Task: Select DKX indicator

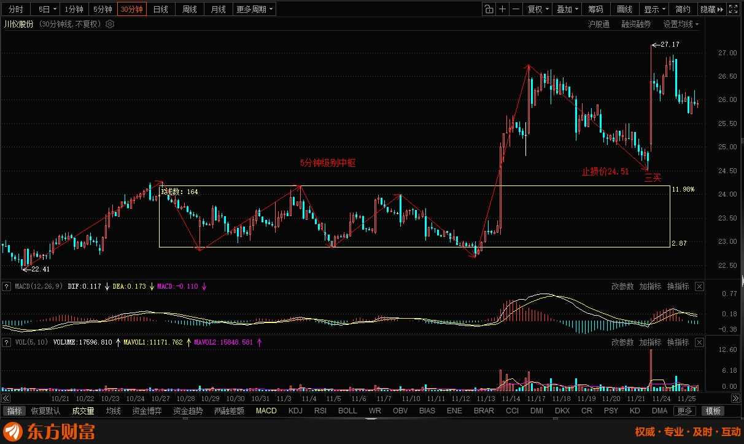Action: tap(562, 411)
